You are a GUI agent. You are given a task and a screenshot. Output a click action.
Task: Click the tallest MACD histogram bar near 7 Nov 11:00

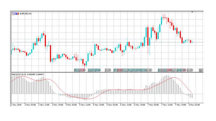point(166,84)
